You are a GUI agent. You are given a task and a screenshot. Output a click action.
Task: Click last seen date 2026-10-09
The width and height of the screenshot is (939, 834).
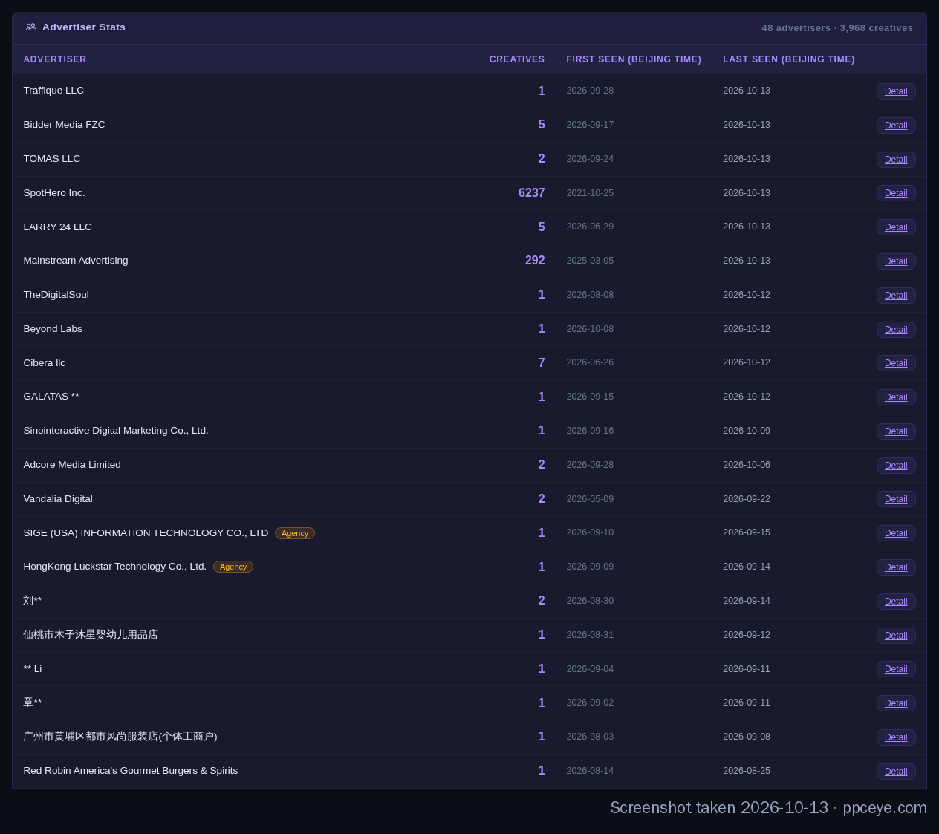(x=747, y=431)
